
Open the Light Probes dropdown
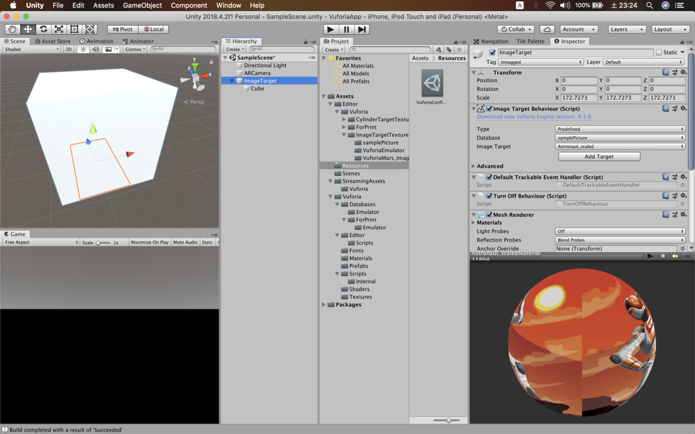pyautogui.click(x=620, y=231)
